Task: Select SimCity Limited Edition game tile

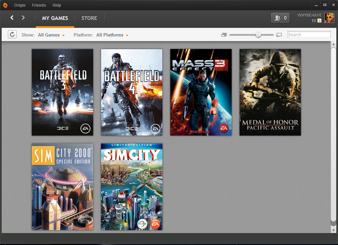Action: (132, 187)
